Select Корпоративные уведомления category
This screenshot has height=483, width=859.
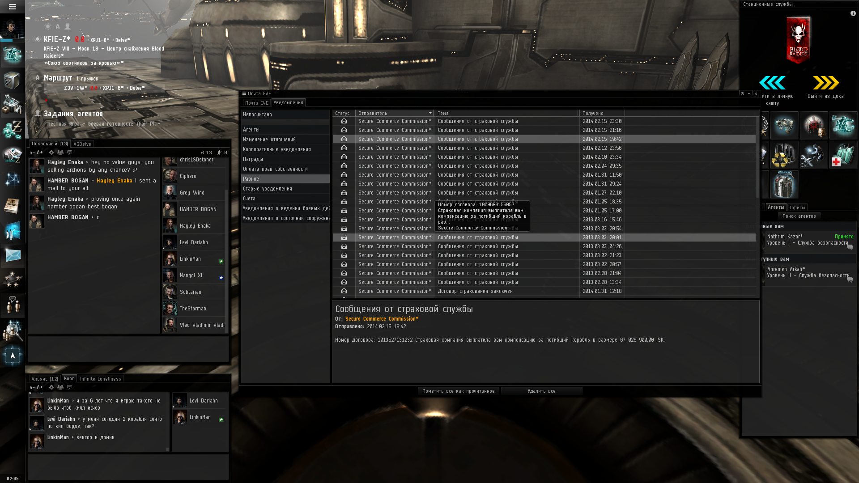click(285, 149)
